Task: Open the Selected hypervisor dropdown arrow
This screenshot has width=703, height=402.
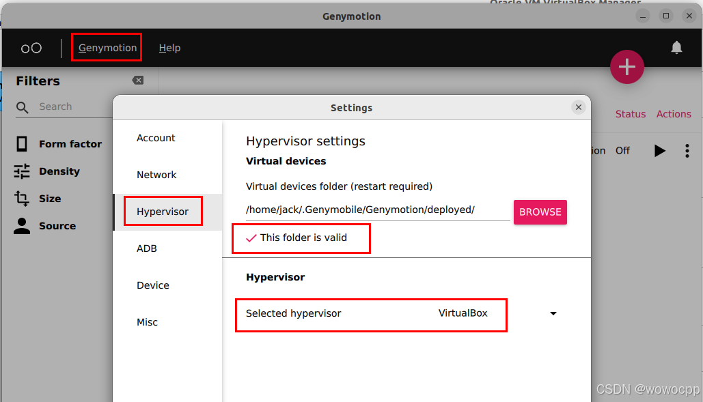Action: tap(553, 313)
